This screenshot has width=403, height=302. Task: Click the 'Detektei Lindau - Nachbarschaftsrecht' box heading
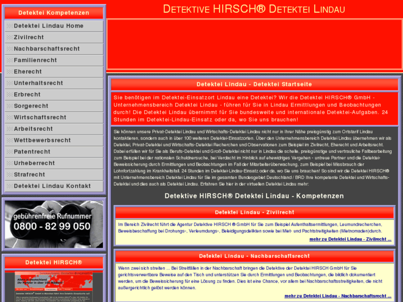(254, 256)
